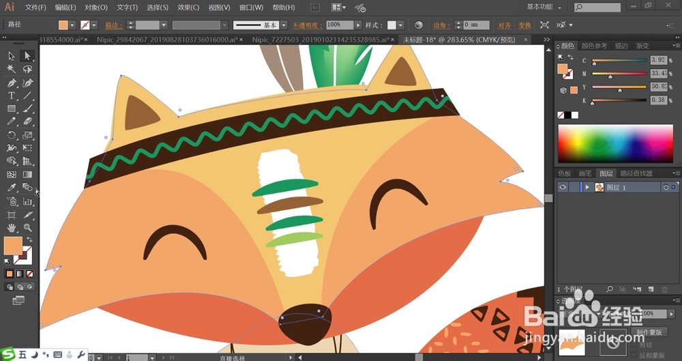Select the Rectangle tool
682x361 pixels.
tap(12, 109)
